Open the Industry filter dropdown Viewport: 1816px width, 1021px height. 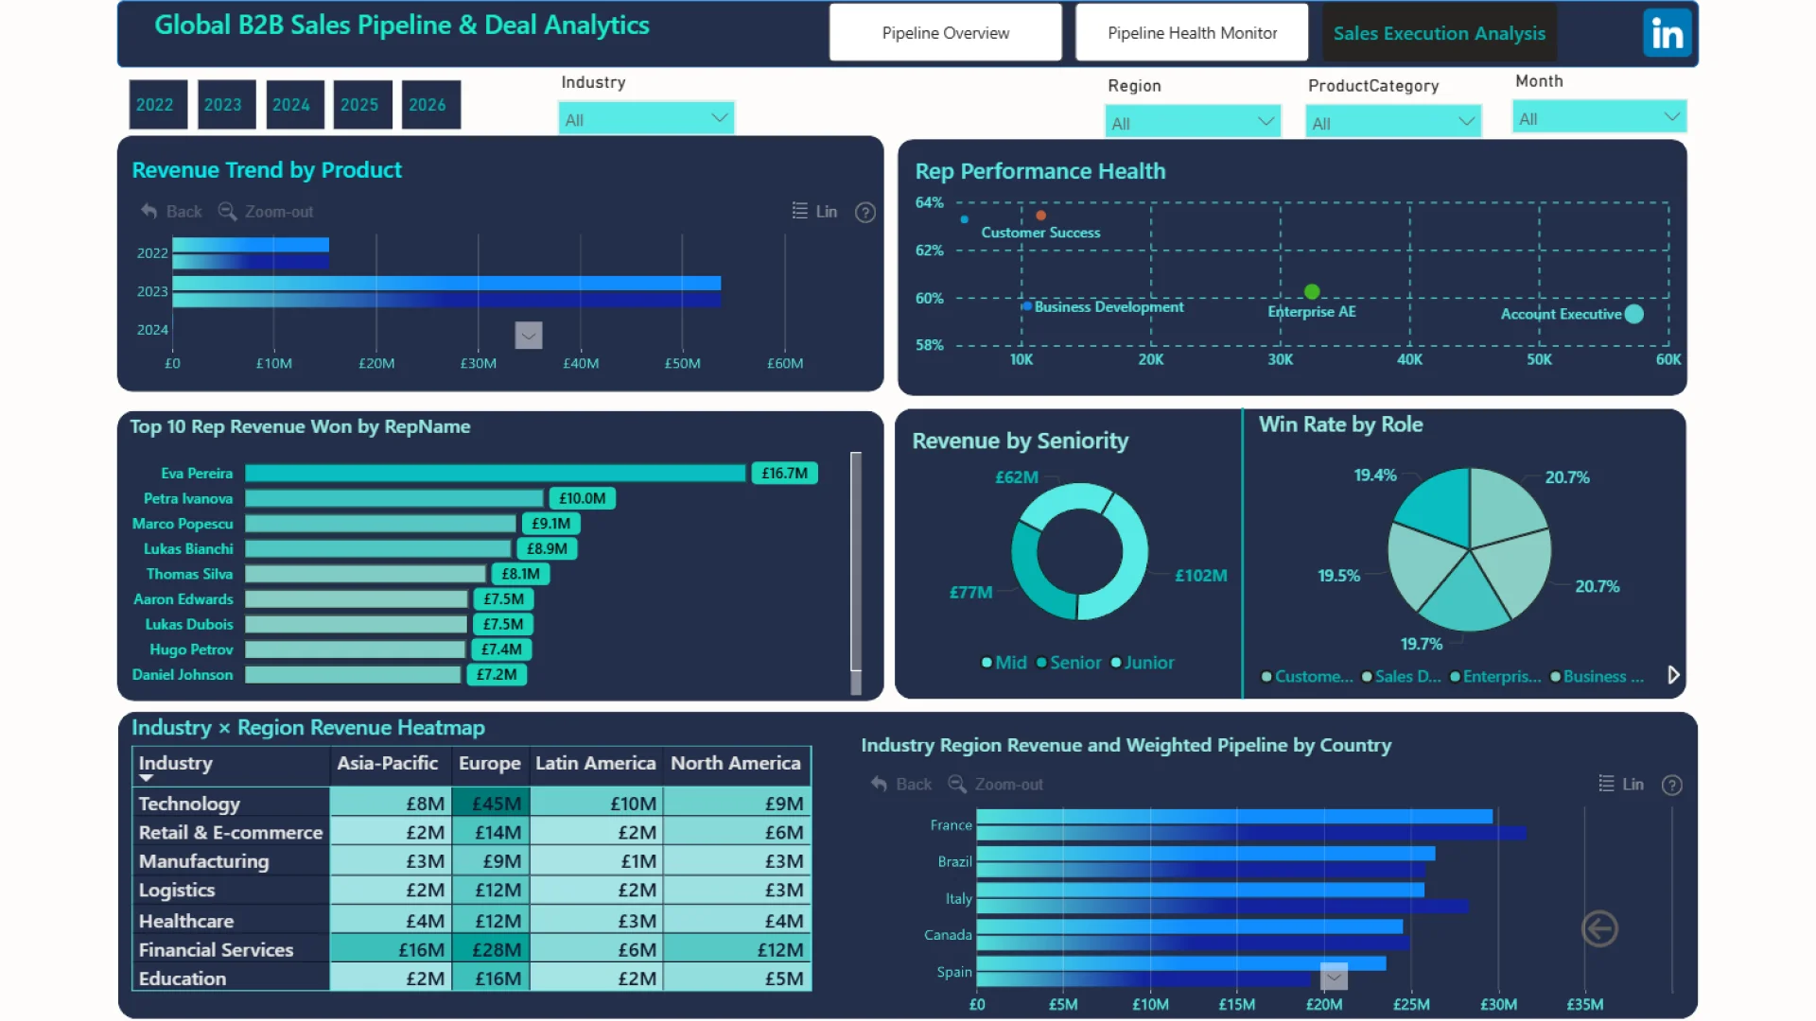(x=646, y=119)
